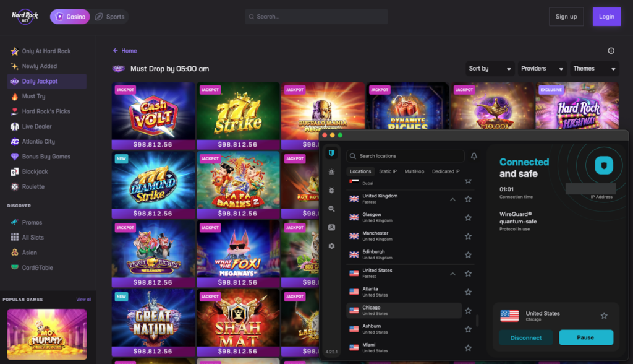Open the Sort by dropdown
Screen dimensions: 633x364
pyautogui.click(x=490, y=69)
